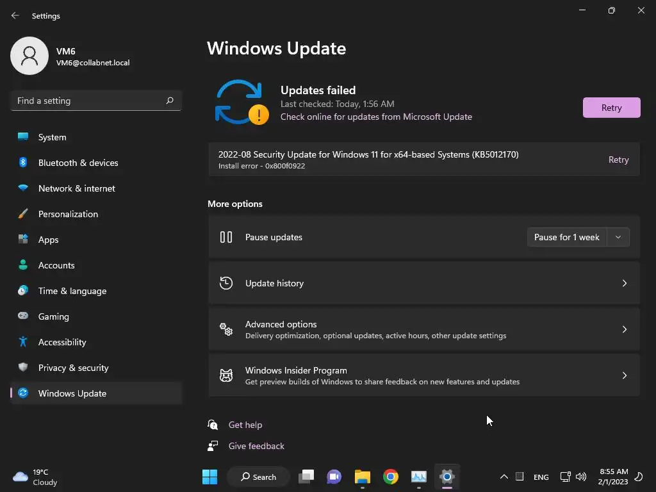Click the Settings gear in the taskbar
Image resolution: width=656 pixels, height=492 pixels.
[x=447, y=477]
